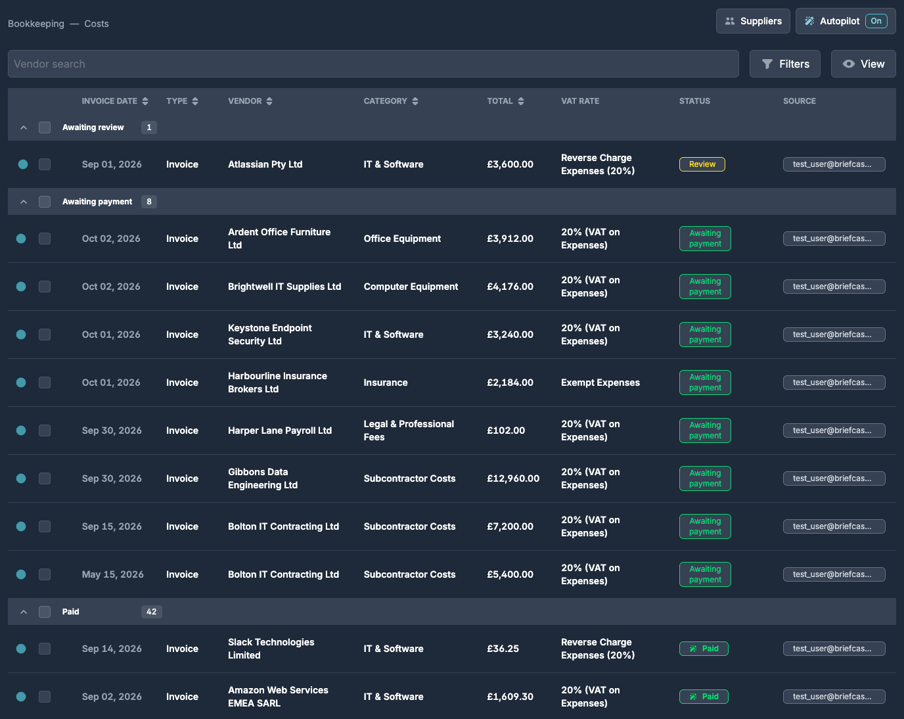Open the £12,960.00 Gibbons Data invoice total
The height and width of the screenshot is (719, 904).
513,478
